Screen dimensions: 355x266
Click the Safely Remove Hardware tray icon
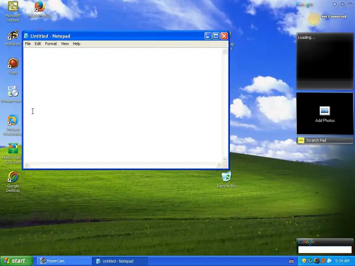(310, 261)
